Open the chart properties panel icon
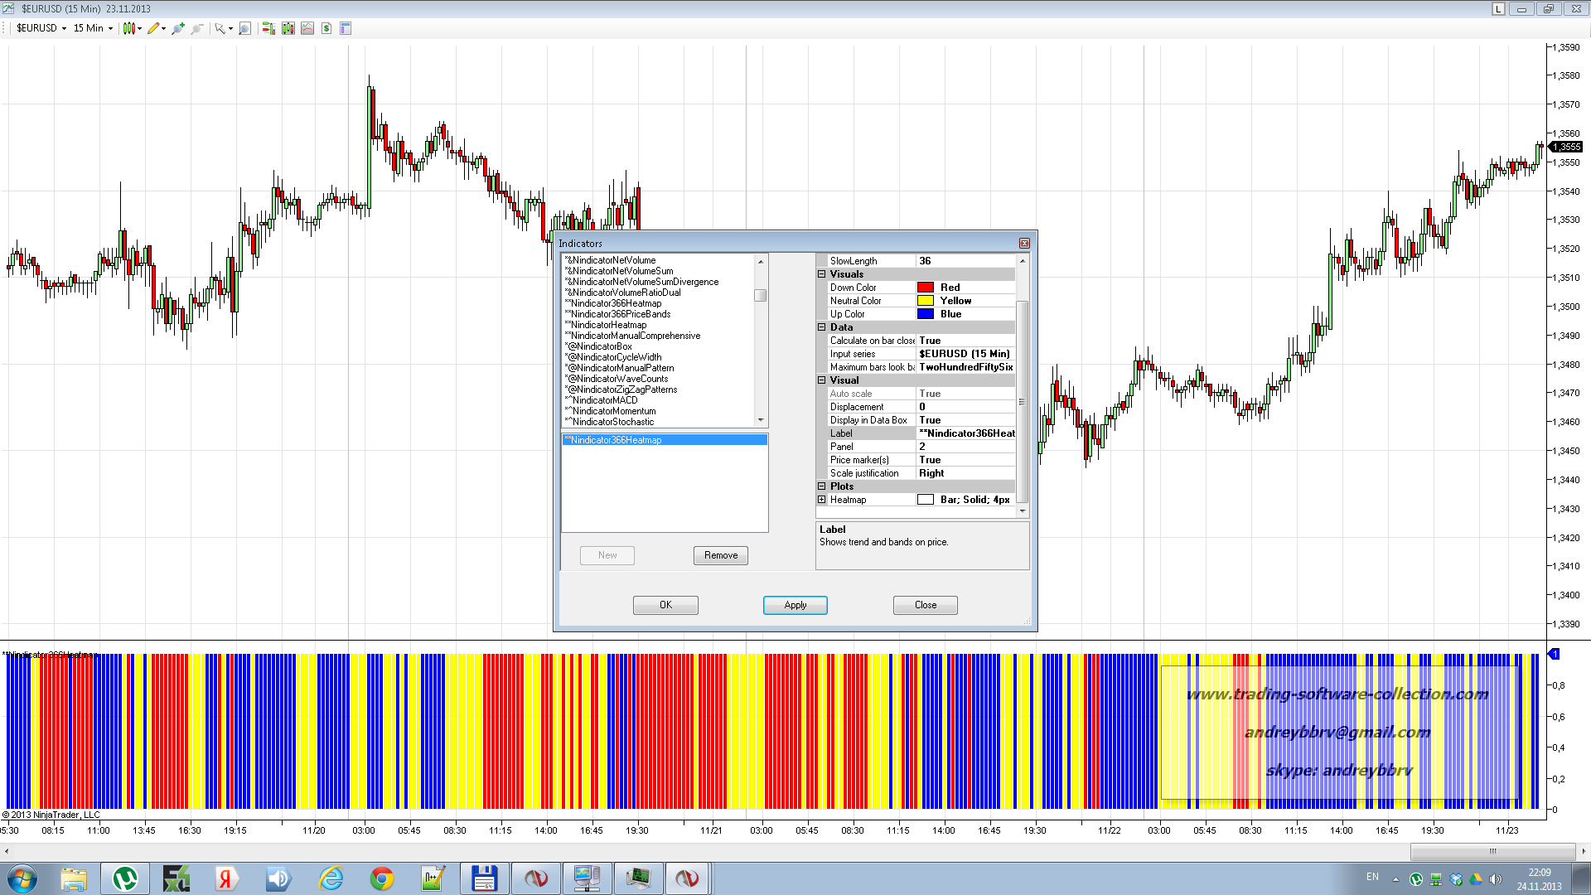Image resolution: width=1591 pixels, height=895 pixels. (346, 28)
